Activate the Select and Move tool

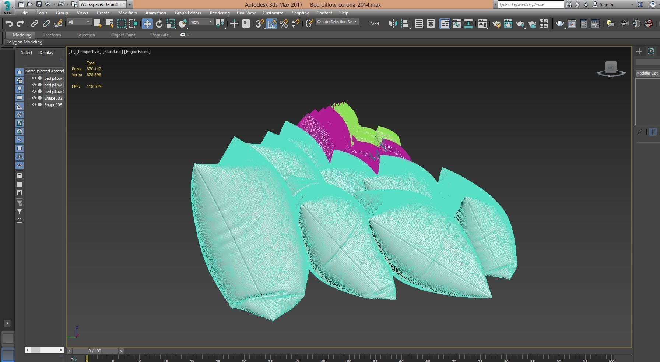click(147, 24)
